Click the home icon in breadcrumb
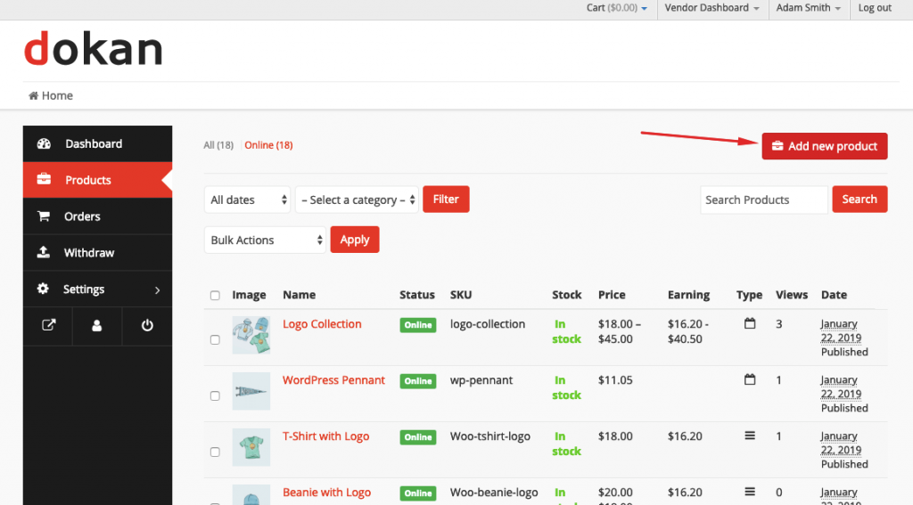Viewport: 913px width, 505px height. (x=33, y=95)
